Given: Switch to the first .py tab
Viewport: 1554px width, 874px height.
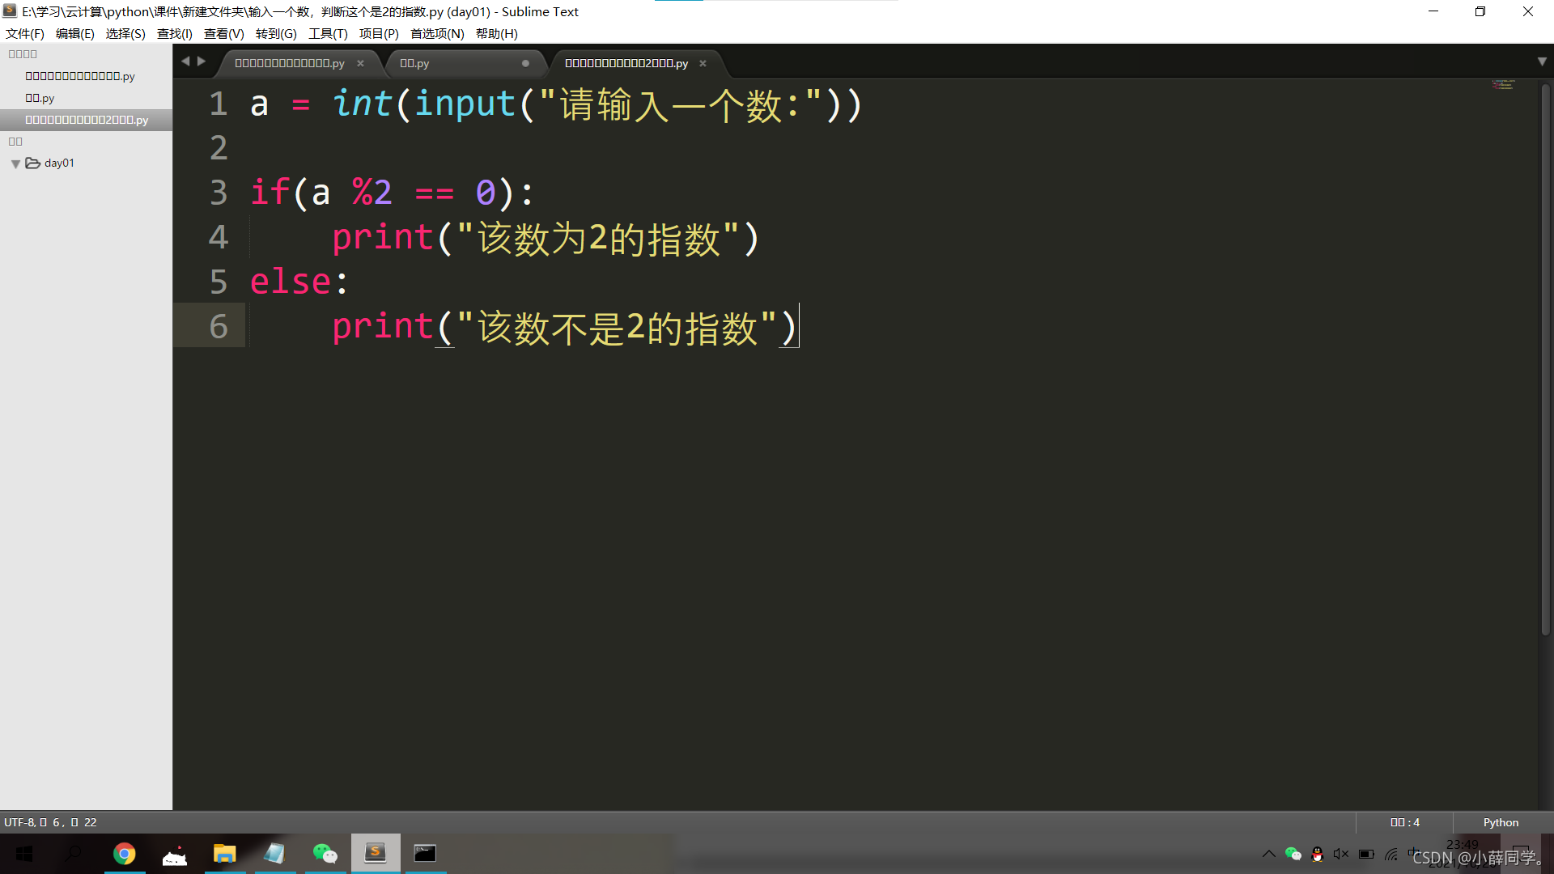Looking at the screenshot, I should coord(289,63).
